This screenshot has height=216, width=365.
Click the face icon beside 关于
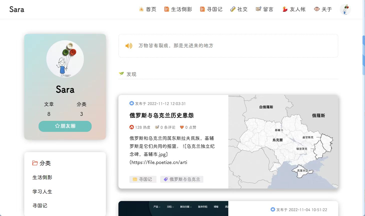coord(317,9)
